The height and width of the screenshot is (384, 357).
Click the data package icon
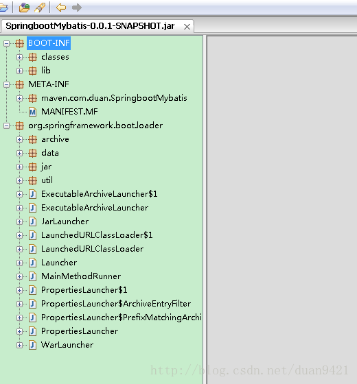click(33, 153)
